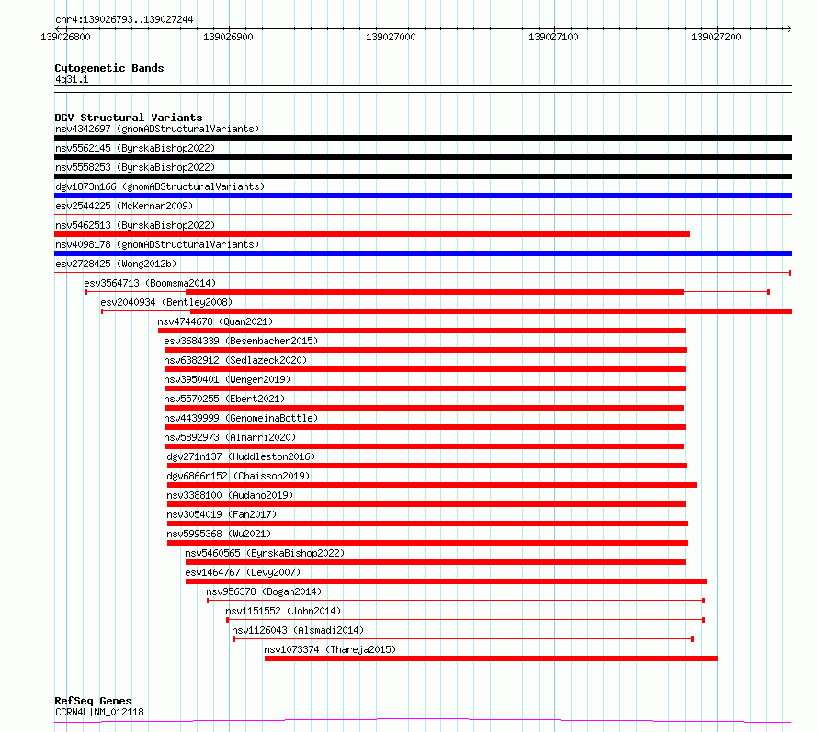
Task: Click the RefSeq Genes track heading
Action: coord(93,701)
